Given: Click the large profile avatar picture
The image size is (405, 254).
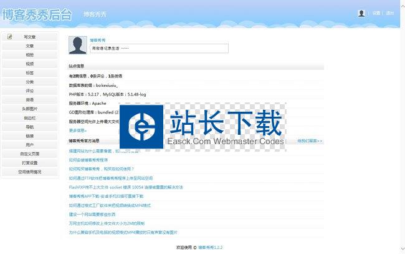Looking at the screenshot, I should click(x=78, y=46).
